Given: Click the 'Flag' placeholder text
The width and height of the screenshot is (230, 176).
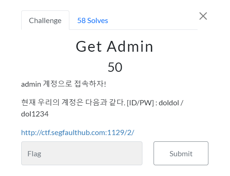Looking at the screenshot, I should coord(34,154).
